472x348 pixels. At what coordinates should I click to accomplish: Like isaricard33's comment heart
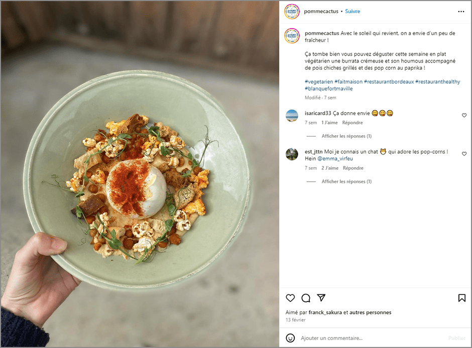tap(464, 115)
